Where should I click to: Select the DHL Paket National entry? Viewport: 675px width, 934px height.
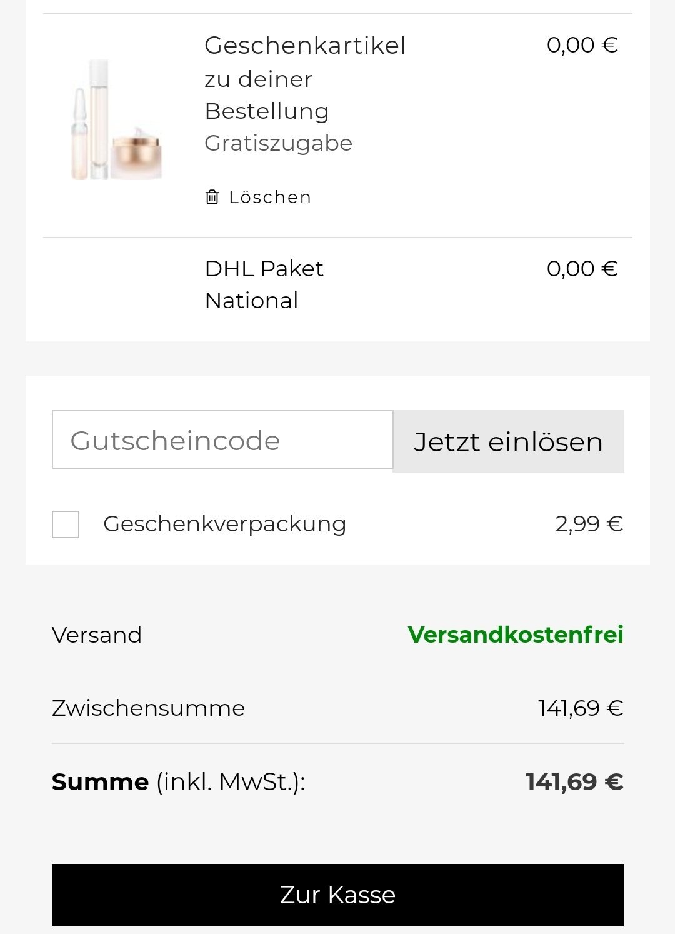264,284
